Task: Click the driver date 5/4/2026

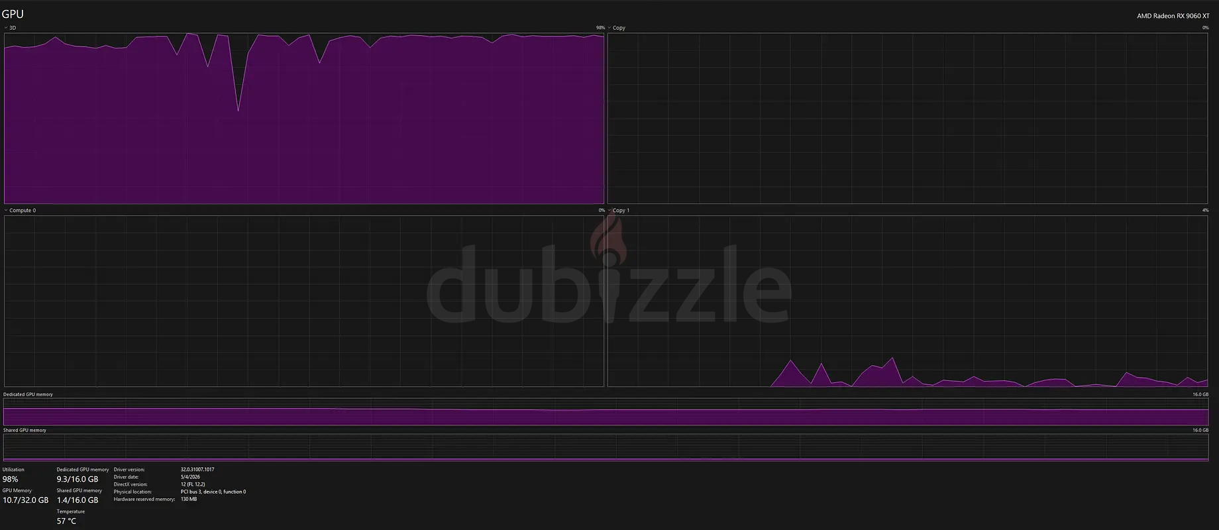Action: tap(190, 477)
